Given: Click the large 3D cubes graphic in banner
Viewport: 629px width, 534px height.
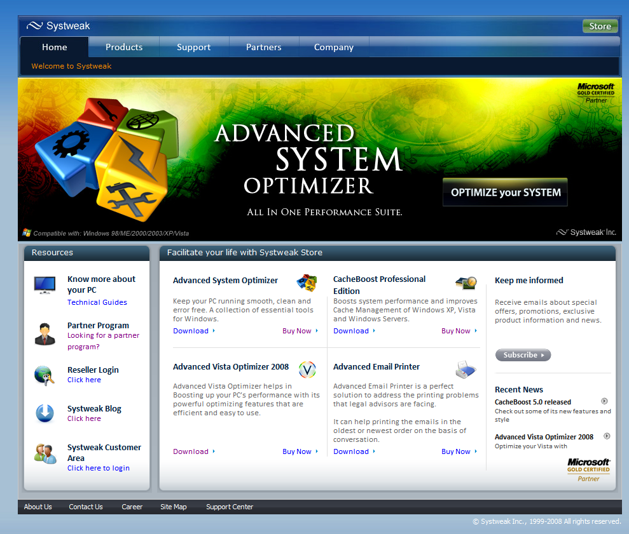Looking at the screenshot, I should (107, 158).
